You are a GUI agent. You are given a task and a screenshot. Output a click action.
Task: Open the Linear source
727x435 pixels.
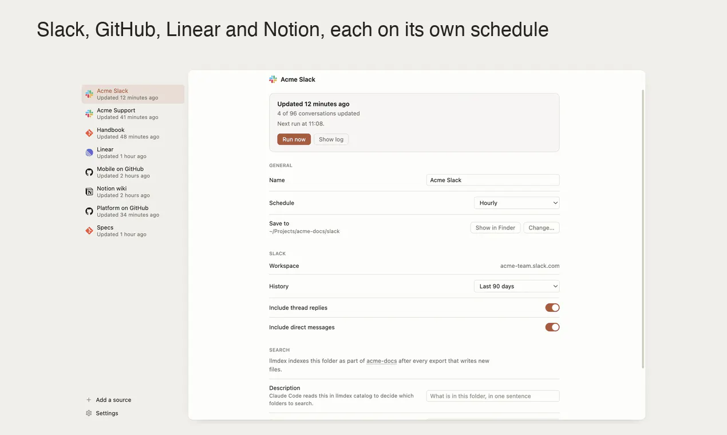tap(133, 152)
